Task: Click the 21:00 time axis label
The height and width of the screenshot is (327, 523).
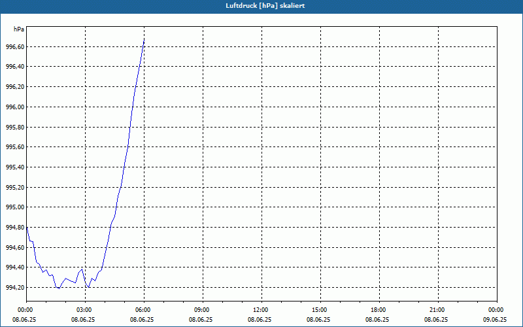Action: tap(436, 310)
